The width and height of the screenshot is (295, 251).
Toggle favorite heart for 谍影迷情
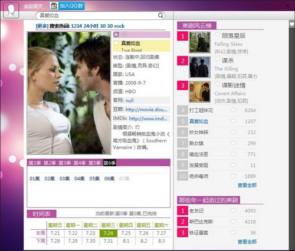217,84
